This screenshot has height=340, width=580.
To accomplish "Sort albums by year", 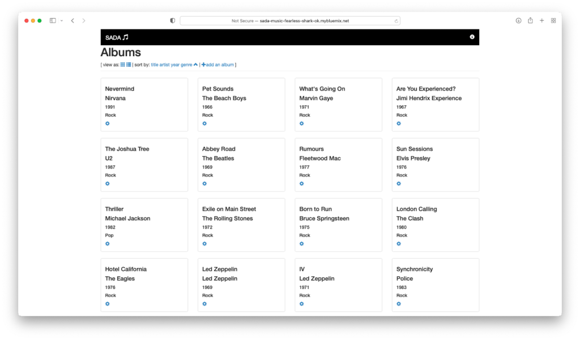I will (x=175, y=64).
